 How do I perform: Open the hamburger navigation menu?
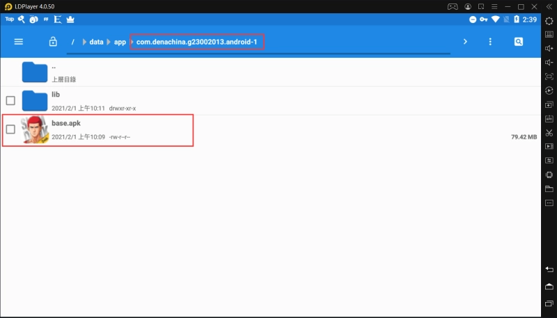point(19,42)
